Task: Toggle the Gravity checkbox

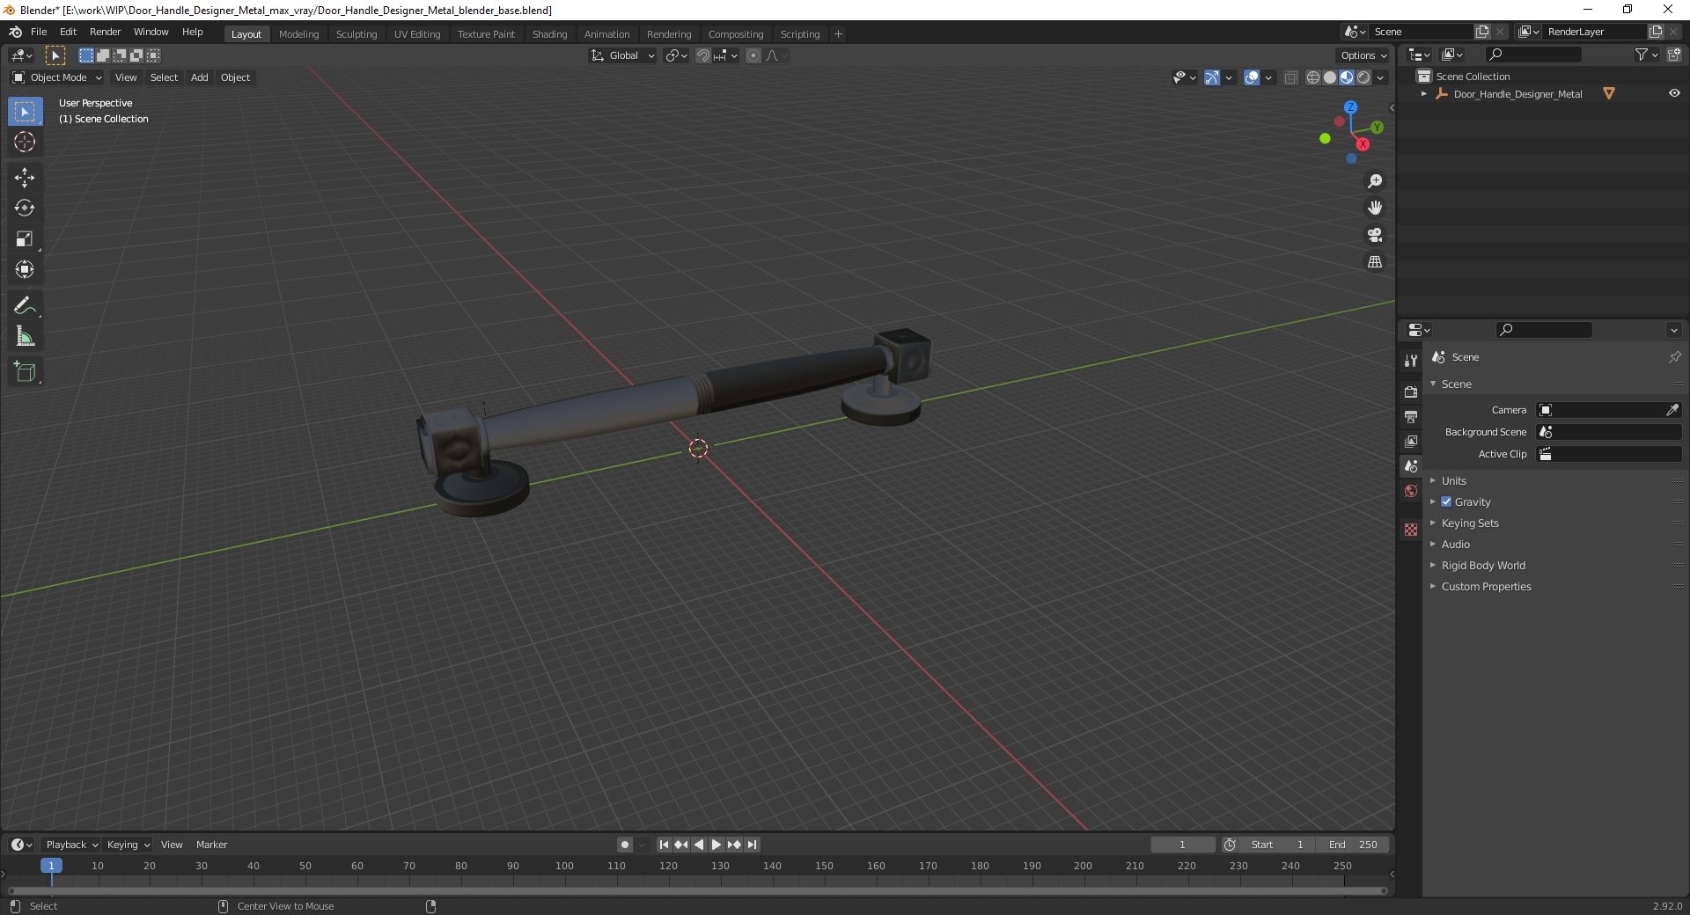Action: click(1446, 501)
